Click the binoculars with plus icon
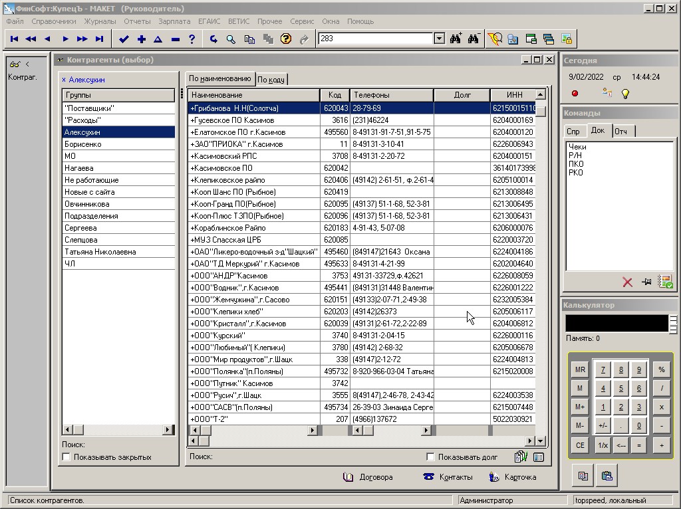 [x=456, y=39]
